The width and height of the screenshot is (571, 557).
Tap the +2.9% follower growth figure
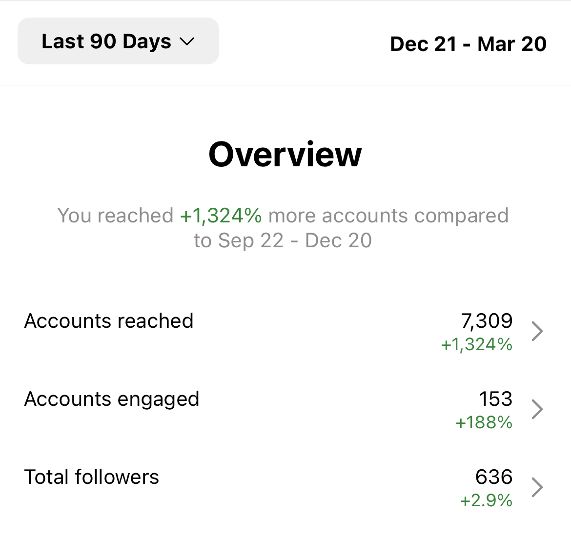486,500
